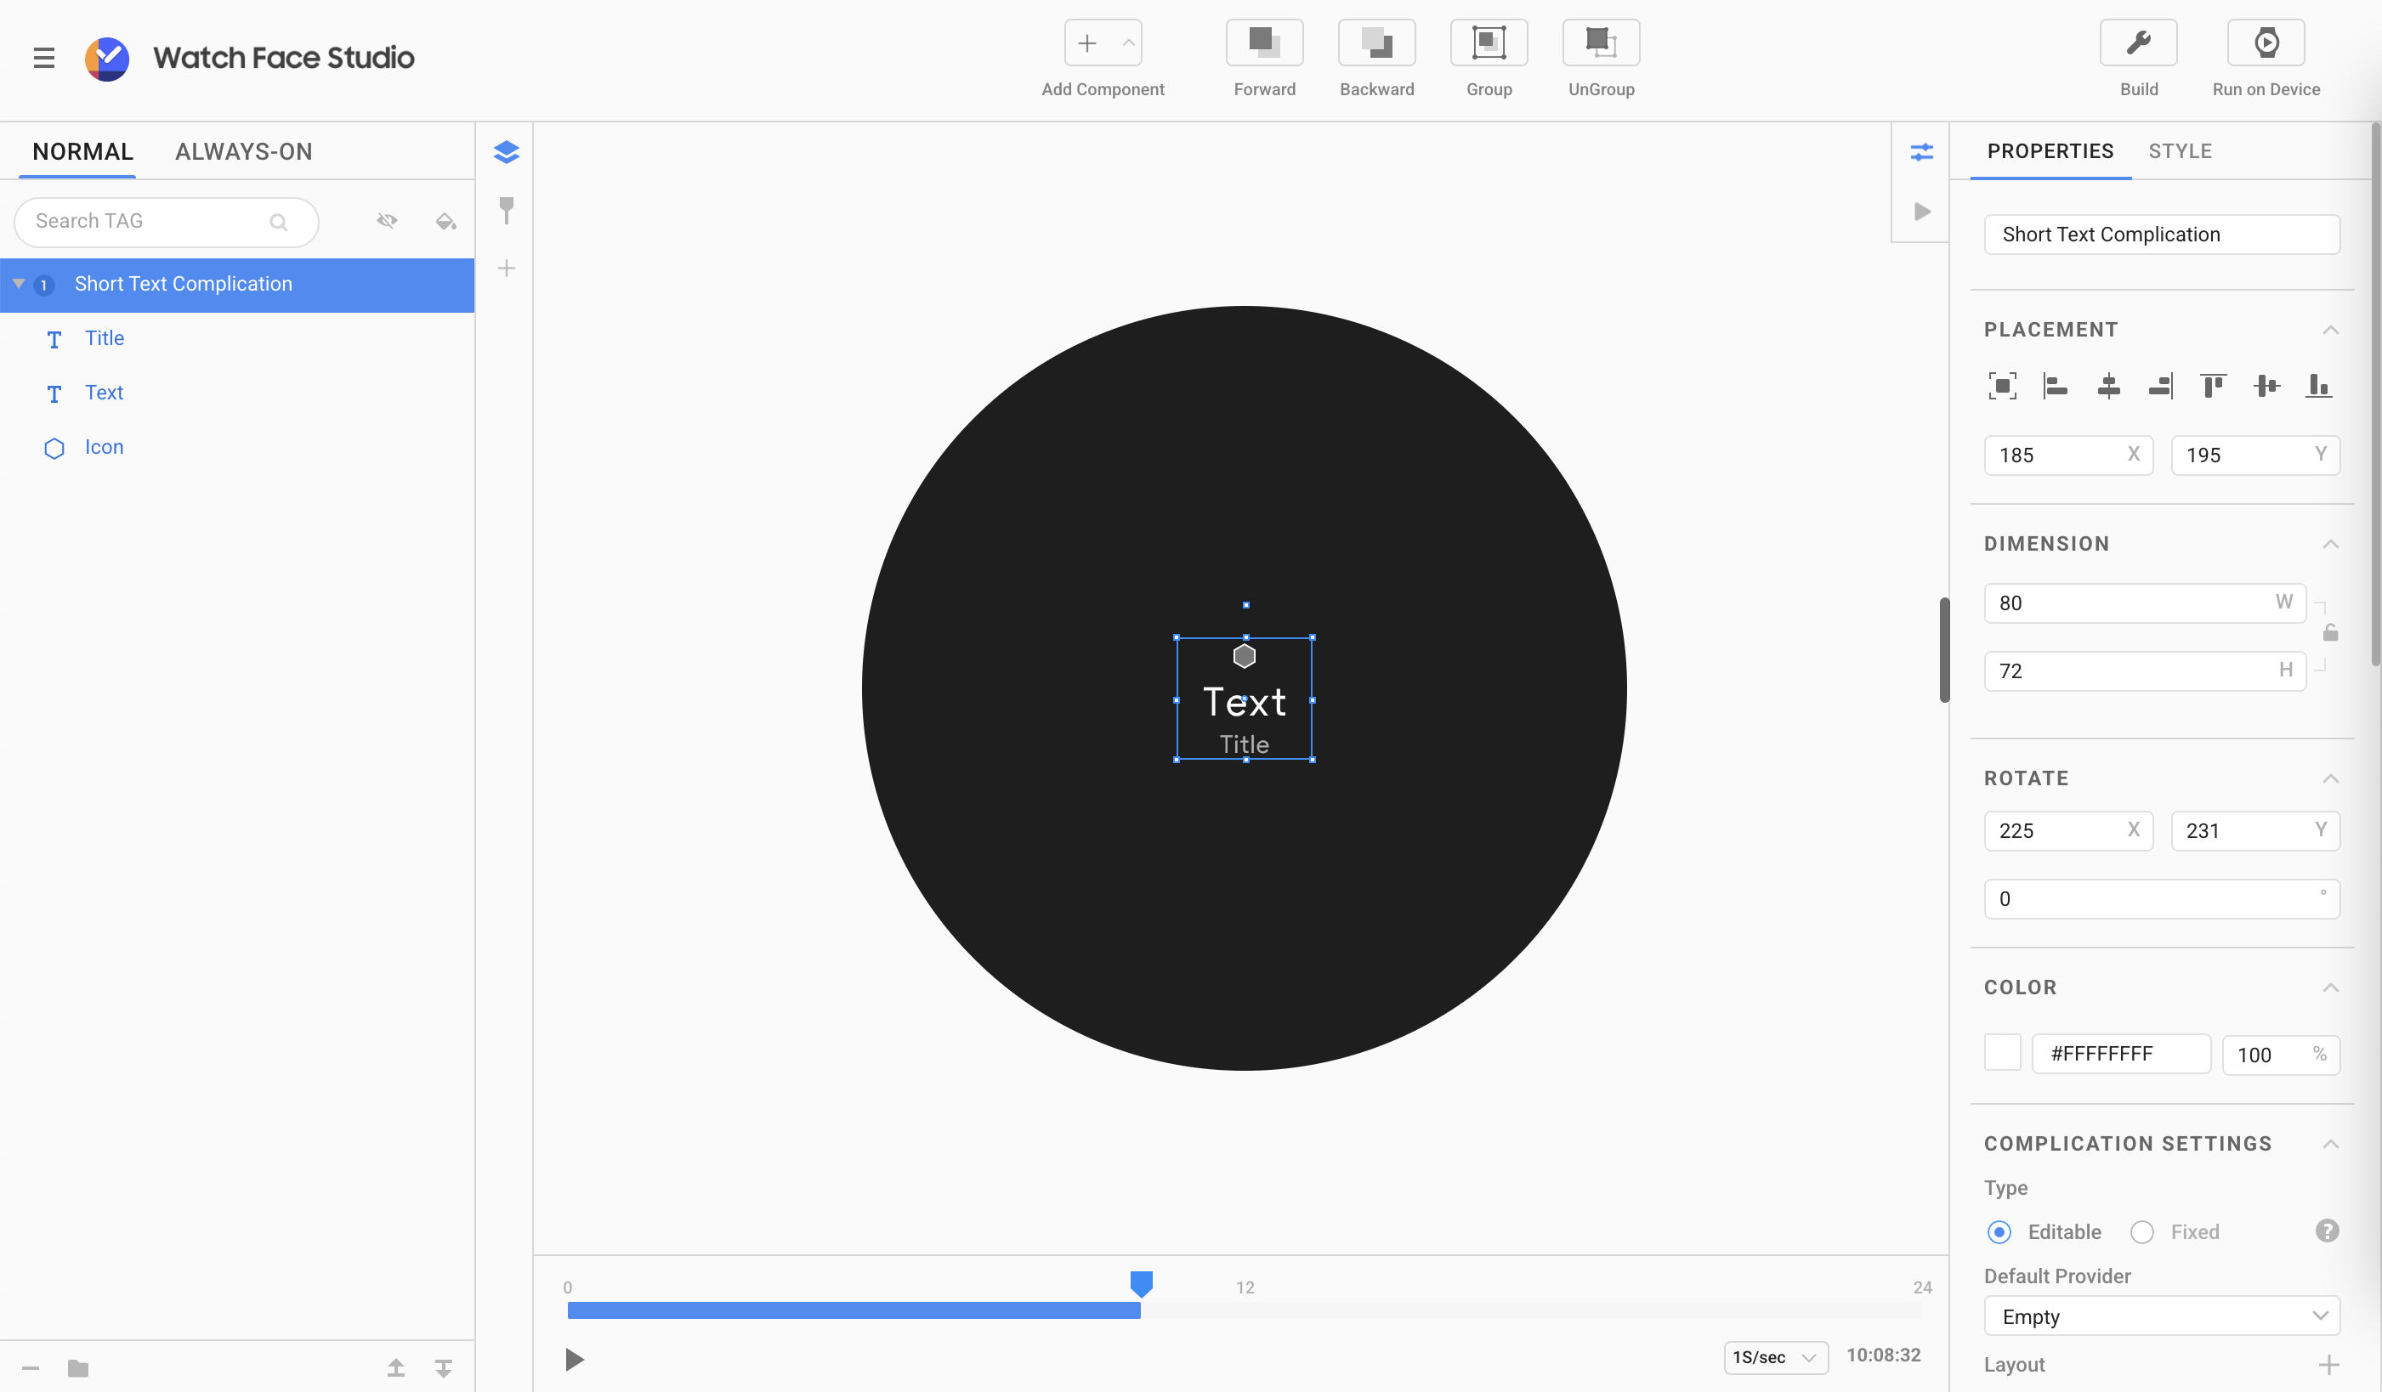Click the Forward layer order icon
The height and width of the screenshot is (1392, 2382).
1264,43
